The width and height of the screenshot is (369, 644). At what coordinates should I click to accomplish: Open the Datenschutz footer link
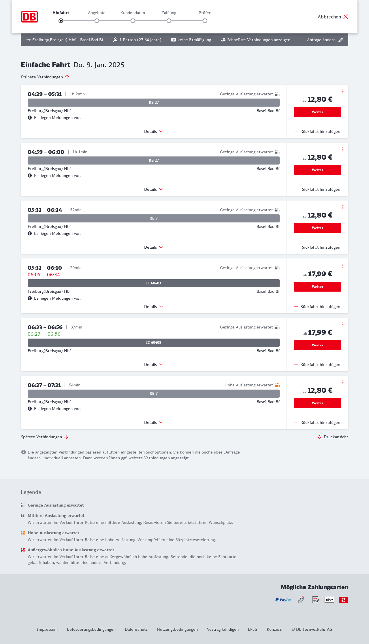pyautogui.click(x=136, y=629)
